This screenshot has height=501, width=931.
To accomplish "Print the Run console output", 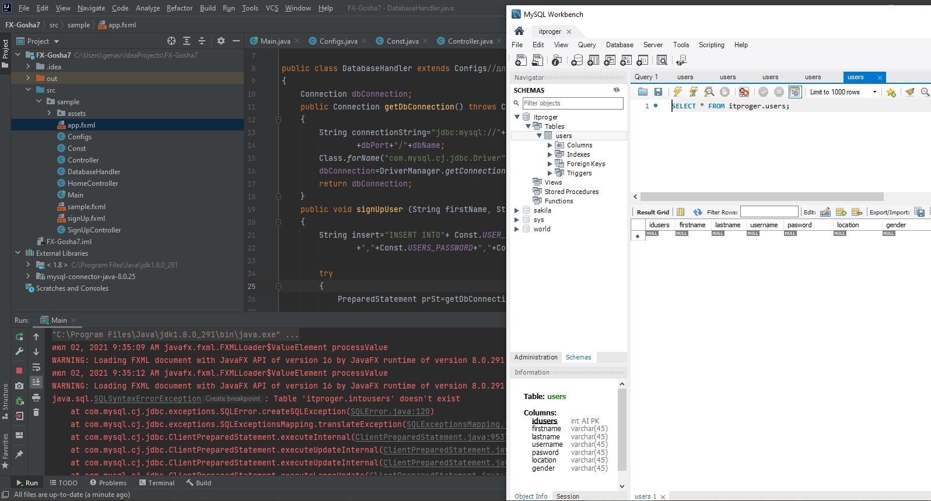I will (36, 397).
